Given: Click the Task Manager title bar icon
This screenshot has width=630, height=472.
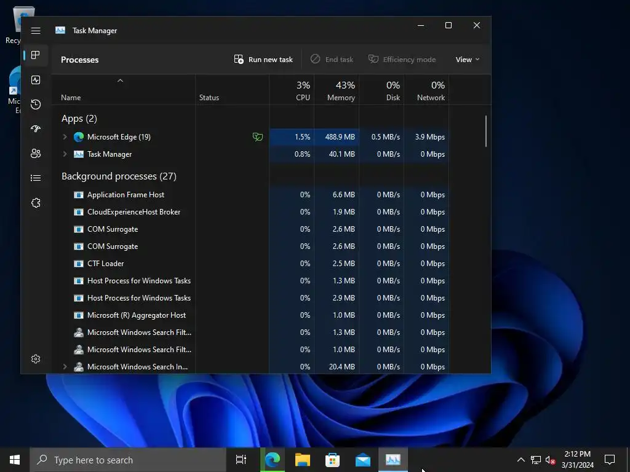Looking at the screenshot, I should coord(60,31).
